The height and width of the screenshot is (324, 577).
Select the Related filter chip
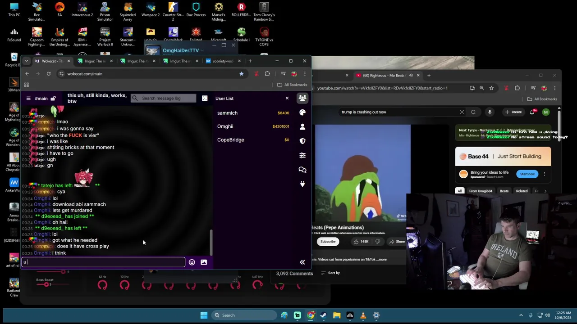(522, 191)
